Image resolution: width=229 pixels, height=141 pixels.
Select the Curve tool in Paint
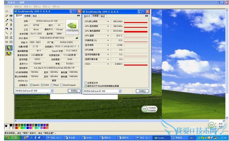click(x=11, y=33)
